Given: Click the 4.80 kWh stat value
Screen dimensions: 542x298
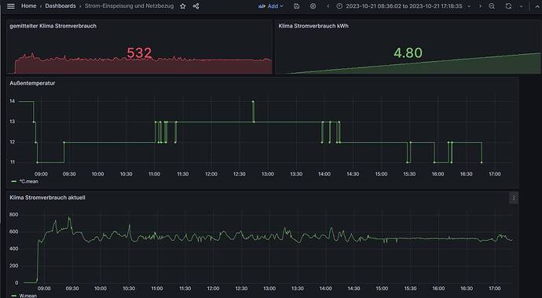Looking at the screenshot, I should click(x=408, y=53).
